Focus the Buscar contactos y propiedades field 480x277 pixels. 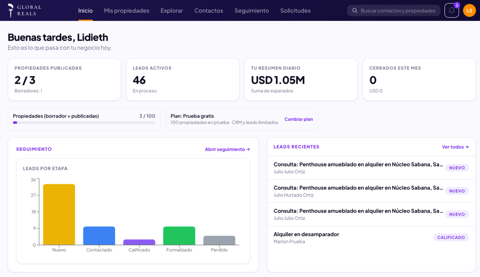tap(394, 11)
